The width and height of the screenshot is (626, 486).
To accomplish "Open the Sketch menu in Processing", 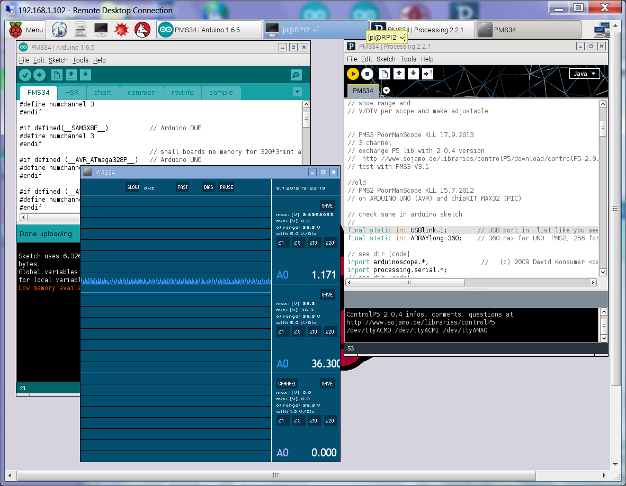I will tap(386, 59).
